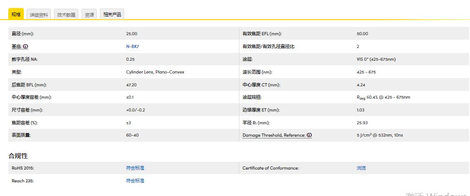470x196 pixels.
Task: Click the Cylinder Lens, Plano-Convex type value
Action: [x=155, y=72]
